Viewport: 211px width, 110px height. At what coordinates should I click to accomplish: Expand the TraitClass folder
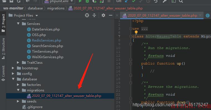point(18,63)
